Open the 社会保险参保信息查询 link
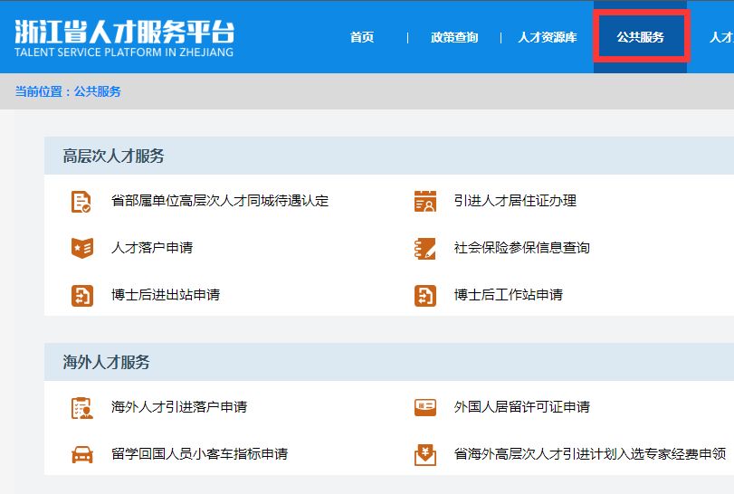Screen dimensions: 734x494 [521, 248]
